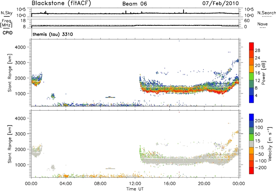276x191 pixels.
Task: Select 'Slant Range [km]' label of velocity panel
Action: (10, 144)
